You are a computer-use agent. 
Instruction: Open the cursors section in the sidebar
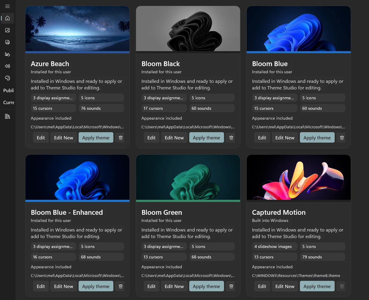7,54
